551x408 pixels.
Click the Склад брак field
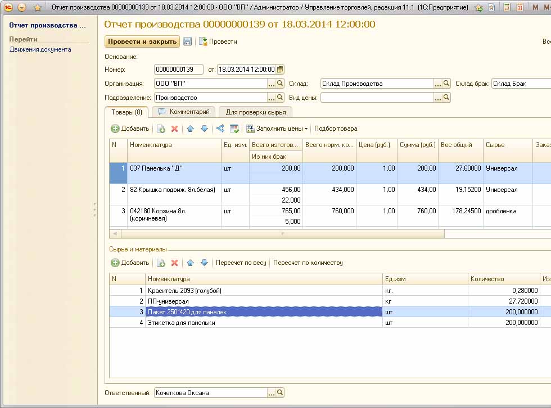tap(521, 84)
